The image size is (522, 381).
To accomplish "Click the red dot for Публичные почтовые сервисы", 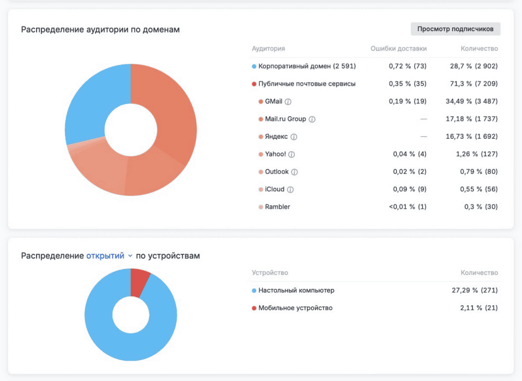I will pos(254,84).
